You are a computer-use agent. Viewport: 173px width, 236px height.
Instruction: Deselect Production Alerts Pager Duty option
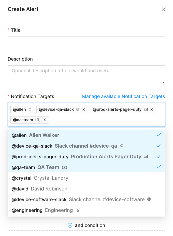(86, 157)
